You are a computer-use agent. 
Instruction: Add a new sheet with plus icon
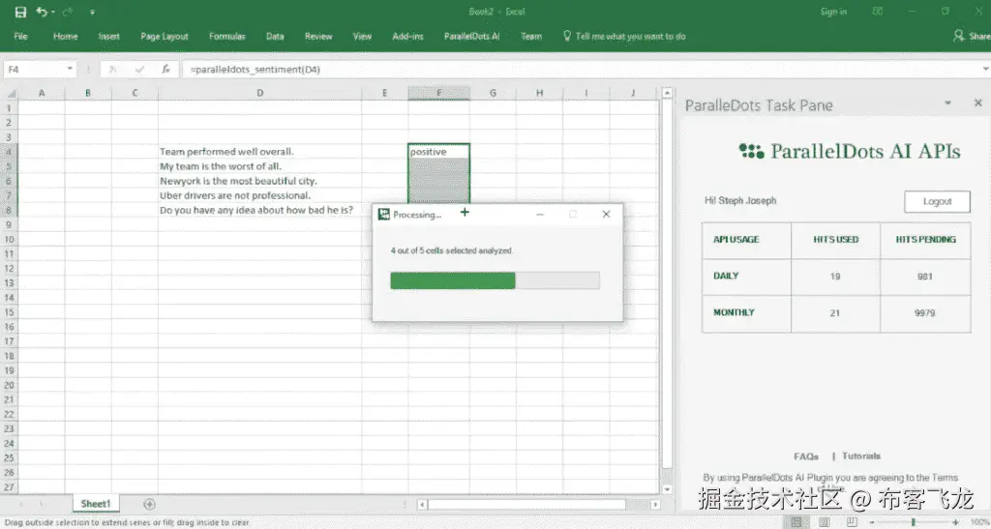[149, 504]
